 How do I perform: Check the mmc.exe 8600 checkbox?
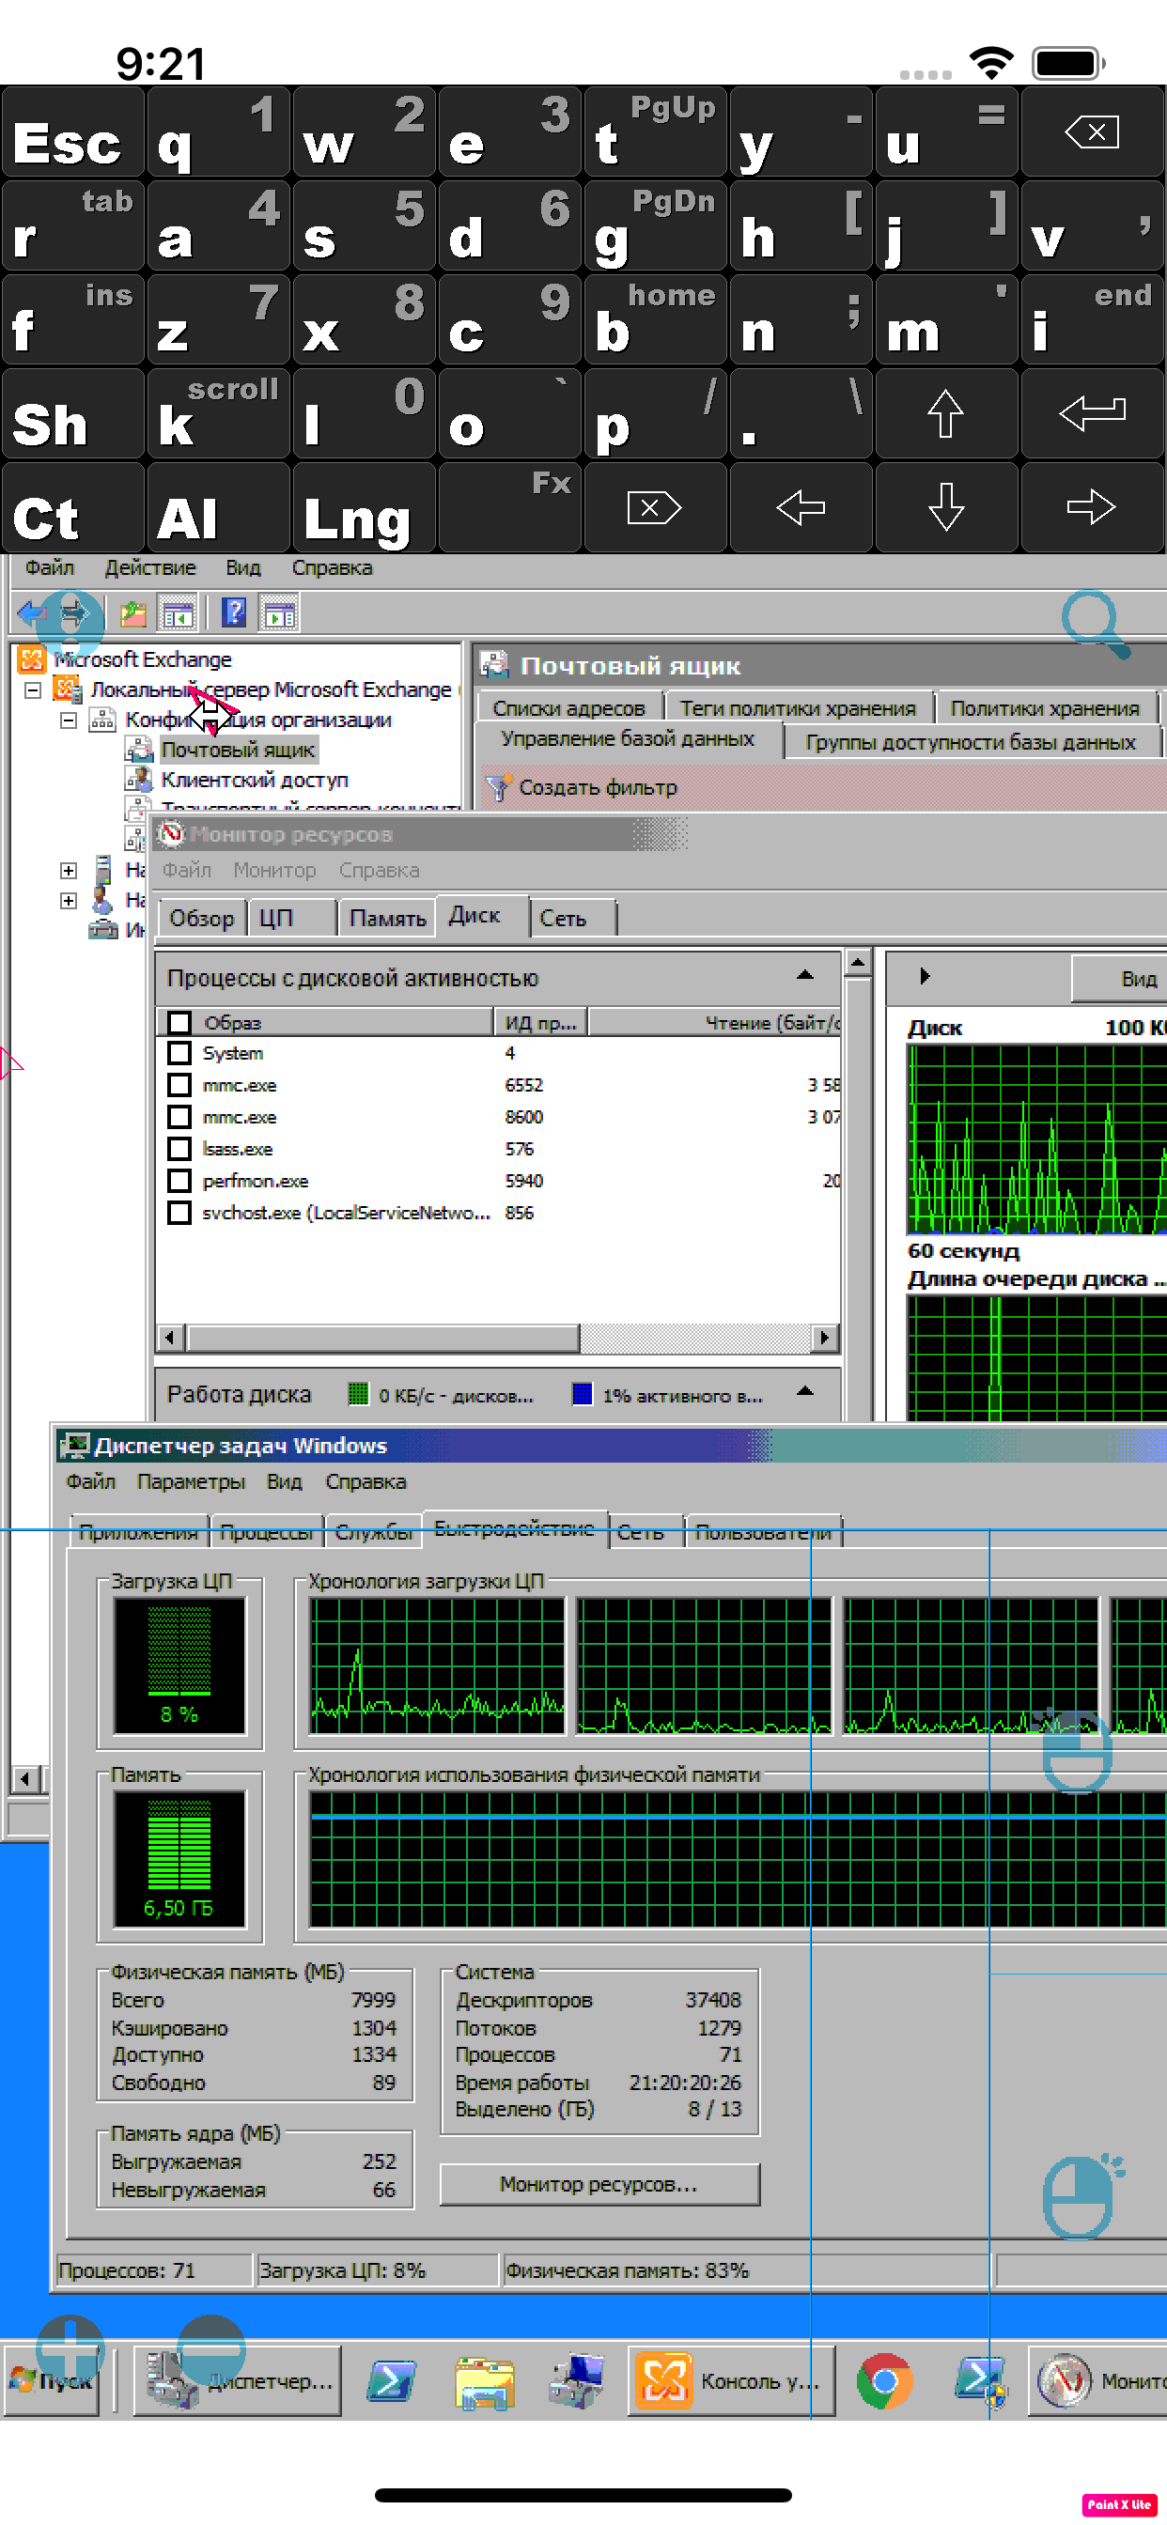(x=179, y=1118)
